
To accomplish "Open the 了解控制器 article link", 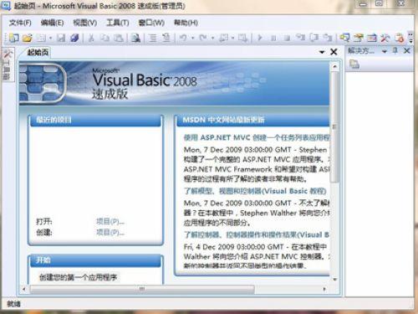I will pos(257,234).
